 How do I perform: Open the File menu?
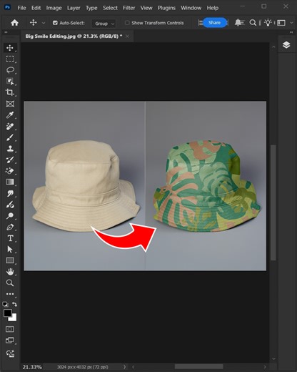pyautogui.click(x=21, y=8)
